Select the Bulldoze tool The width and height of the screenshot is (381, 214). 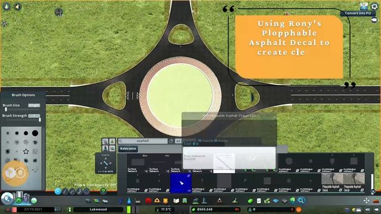[x=376, y=201]
